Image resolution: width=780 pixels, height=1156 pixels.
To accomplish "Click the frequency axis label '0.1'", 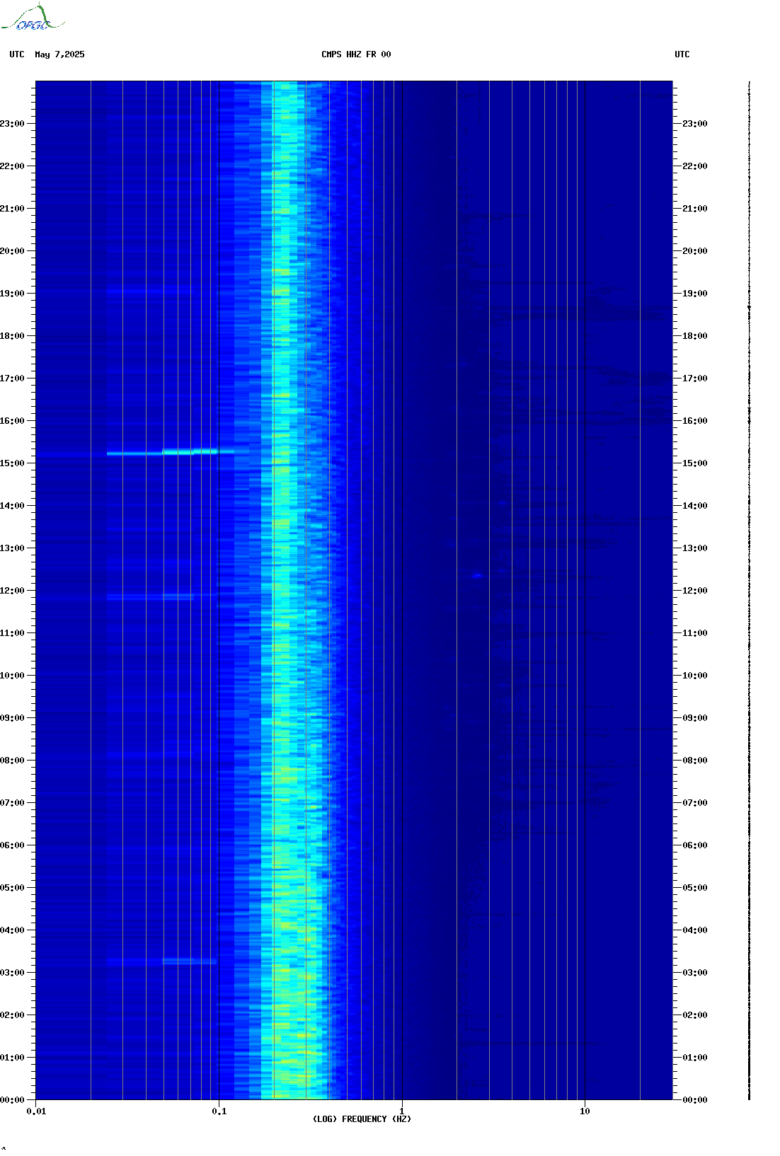I will point(219,1111).
